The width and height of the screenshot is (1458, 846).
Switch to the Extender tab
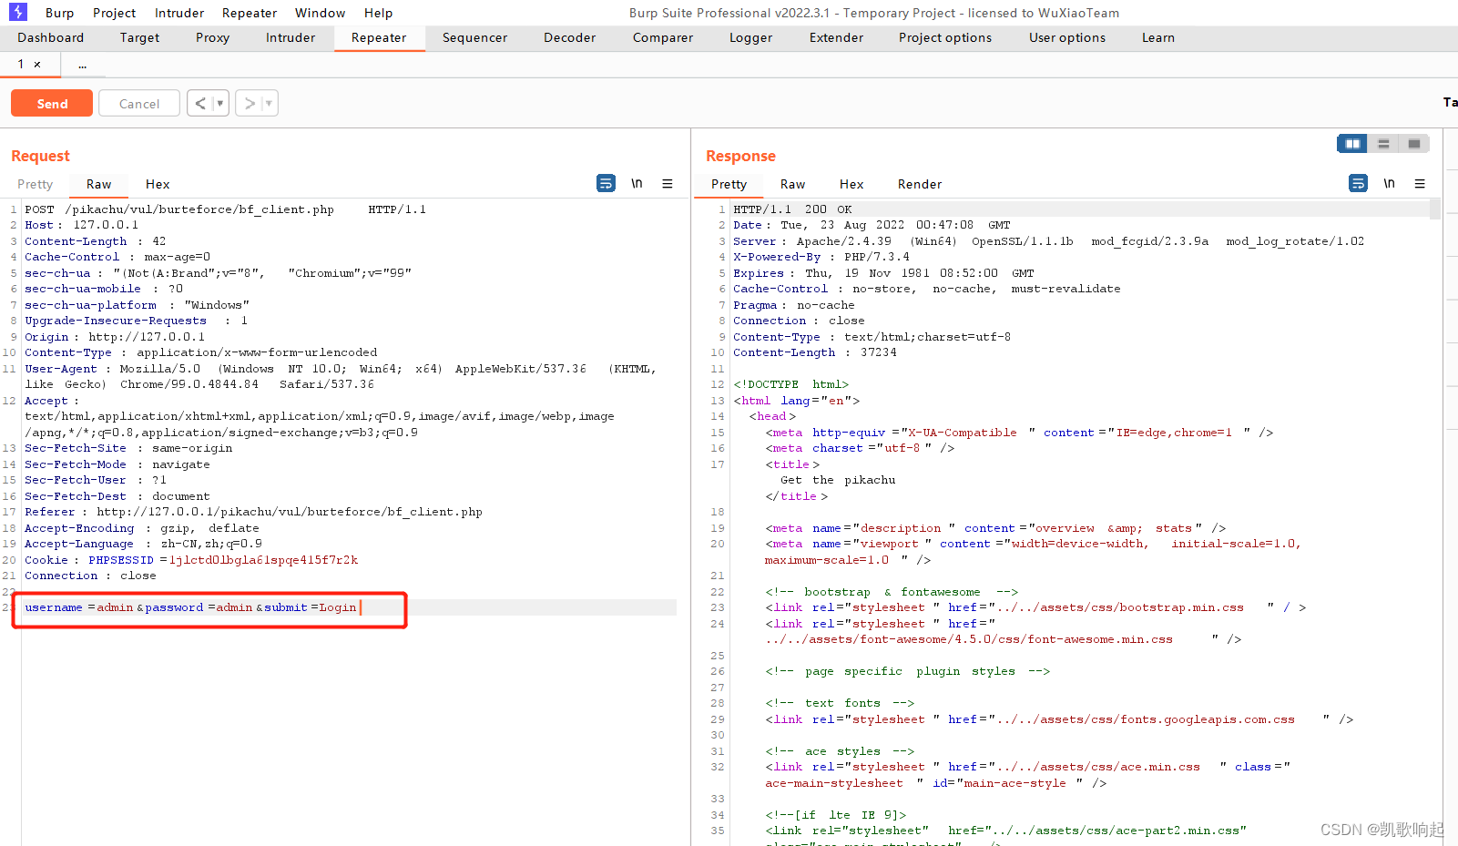point(836,37)
